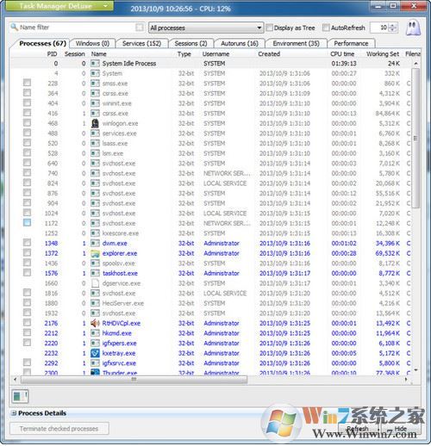Click the kxescore.exe process icon

95,233
